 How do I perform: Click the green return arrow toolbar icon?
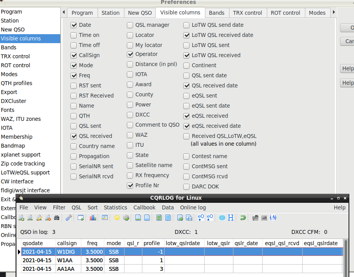(243, 218)
